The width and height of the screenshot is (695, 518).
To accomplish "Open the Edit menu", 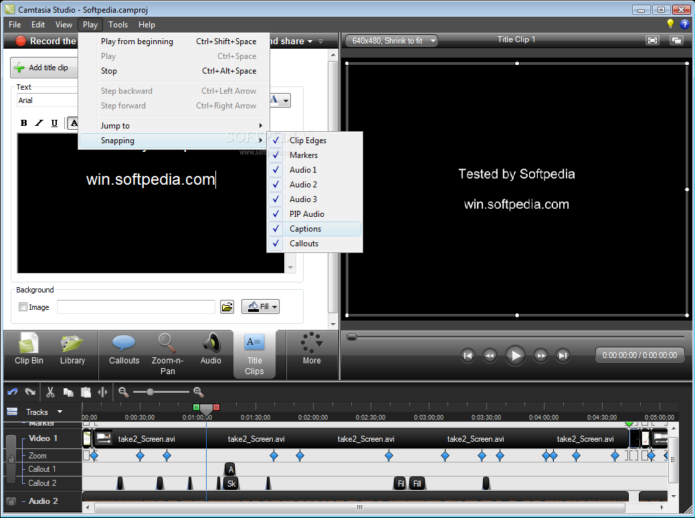I will click(38, 25).
